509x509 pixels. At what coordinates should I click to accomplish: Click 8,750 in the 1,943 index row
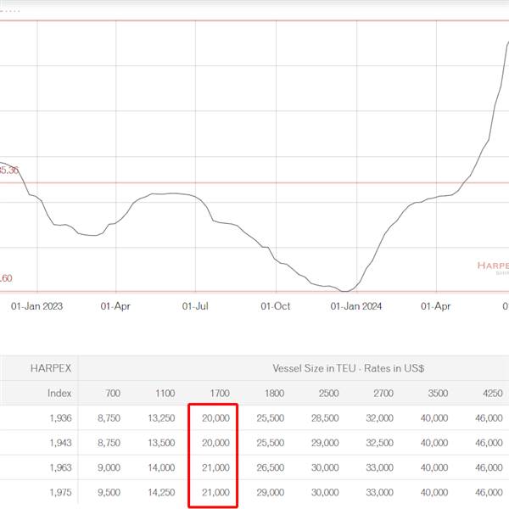pos(109,443)
